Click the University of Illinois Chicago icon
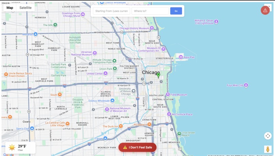This screenshot has width=275, height=156. click(133, 91)
